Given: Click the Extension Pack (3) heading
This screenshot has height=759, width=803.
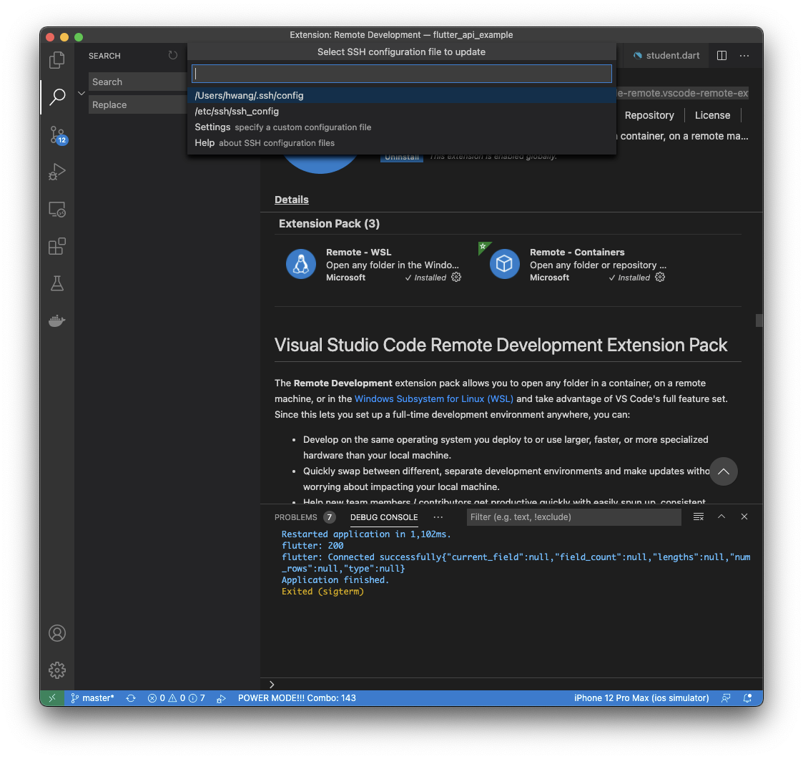Looking at the screenshot, I should (330, 223).
